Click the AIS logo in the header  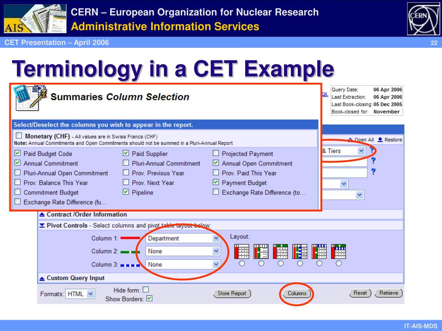[35, 19]
